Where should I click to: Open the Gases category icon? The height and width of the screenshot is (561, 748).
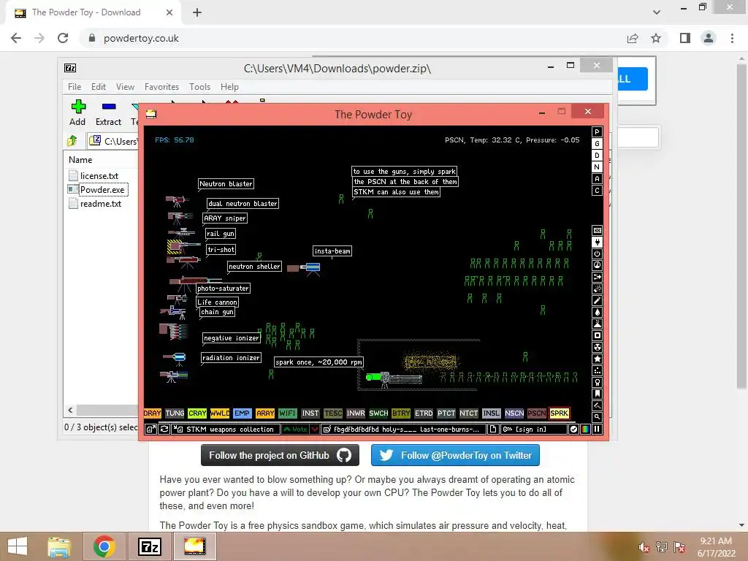597,300
